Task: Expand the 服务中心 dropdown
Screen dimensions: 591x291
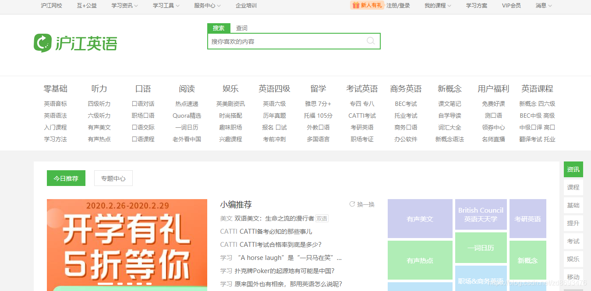Action: (207, 6)
